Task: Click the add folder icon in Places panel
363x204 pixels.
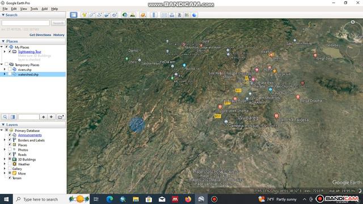Action: pos(61,117)
